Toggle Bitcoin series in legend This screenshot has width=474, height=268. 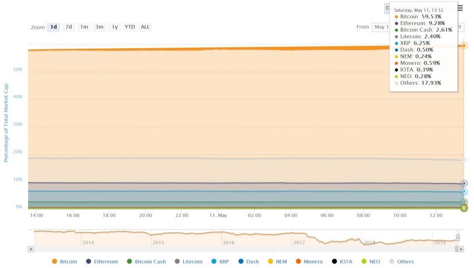coord(65,262)
